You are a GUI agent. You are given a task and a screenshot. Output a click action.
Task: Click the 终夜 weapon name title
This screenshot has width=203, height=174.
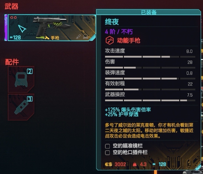pos(112,22)
